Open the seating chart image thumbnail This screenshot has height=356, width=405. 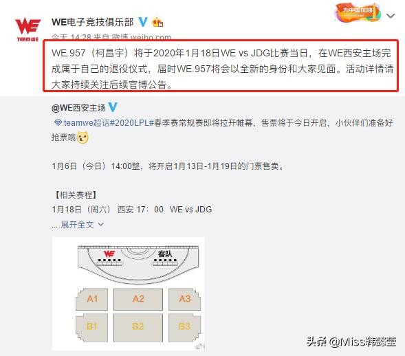click(128, 293)
